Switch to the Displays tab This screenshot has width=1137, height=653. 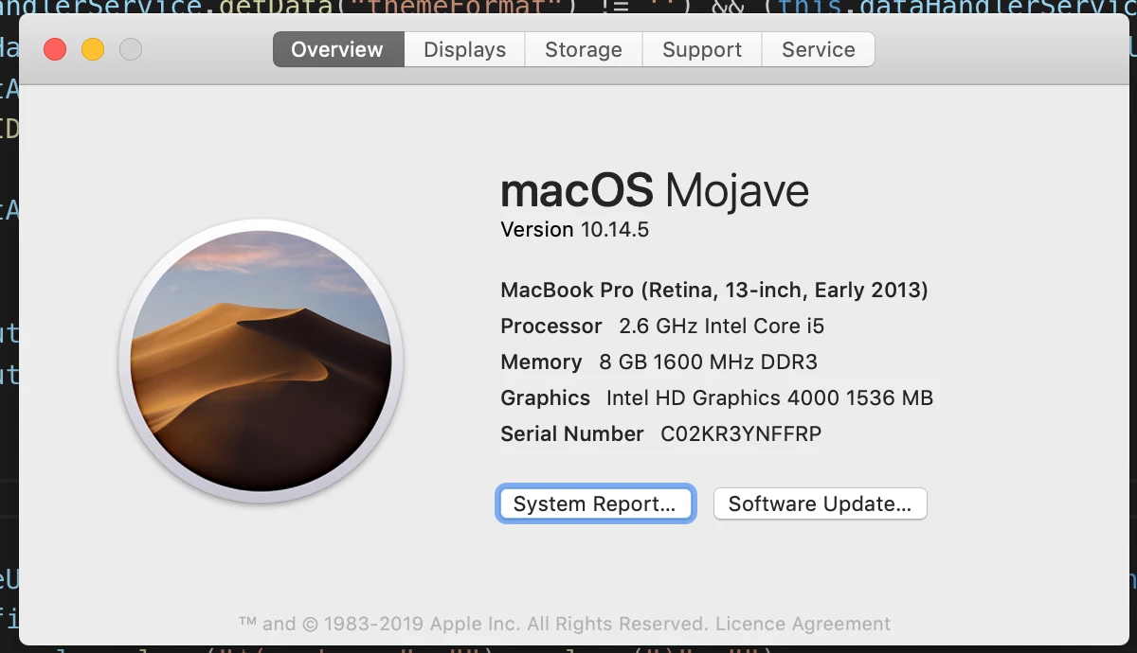(x=464, y=49)
